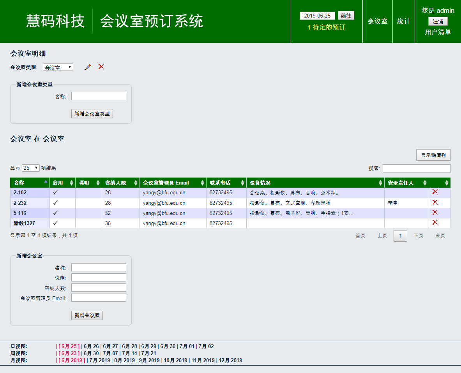Sort table by 名称 column arrow
The image size is (461, 373).
[46, 182]
